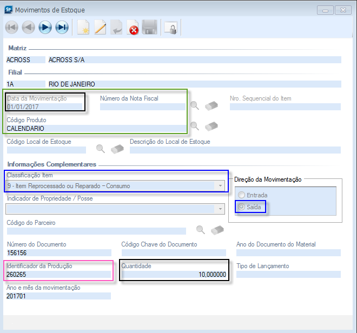Image resolution: width=357 pixels, height=333 pixels.
Task: Jump to the last record
Action: click(62, 28)
